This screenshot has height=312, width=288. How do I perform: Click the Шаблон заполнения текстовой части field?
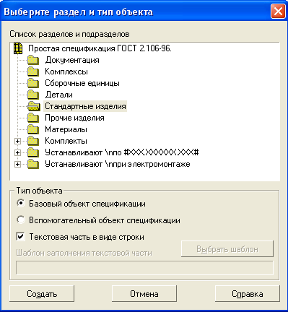(144, 268)
